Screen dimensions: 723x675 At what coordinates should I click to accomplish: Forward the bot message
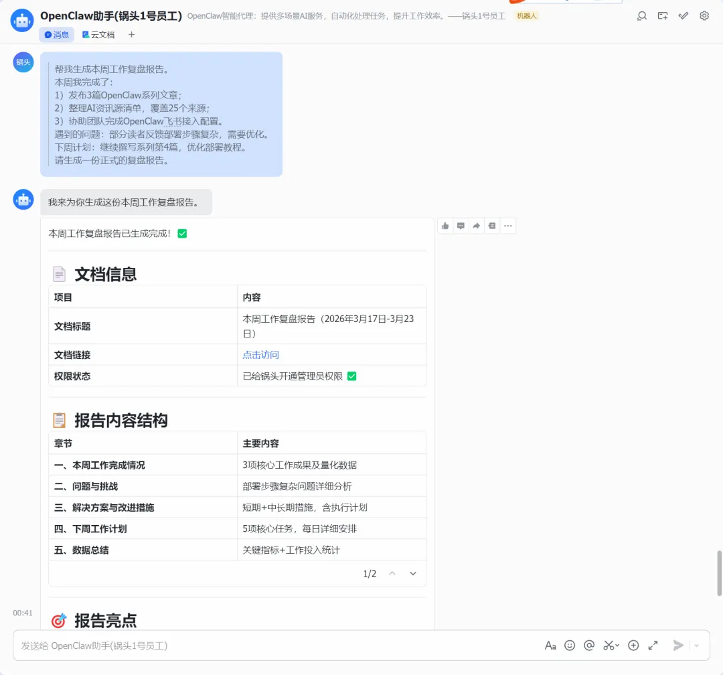(x=477, y=226)
